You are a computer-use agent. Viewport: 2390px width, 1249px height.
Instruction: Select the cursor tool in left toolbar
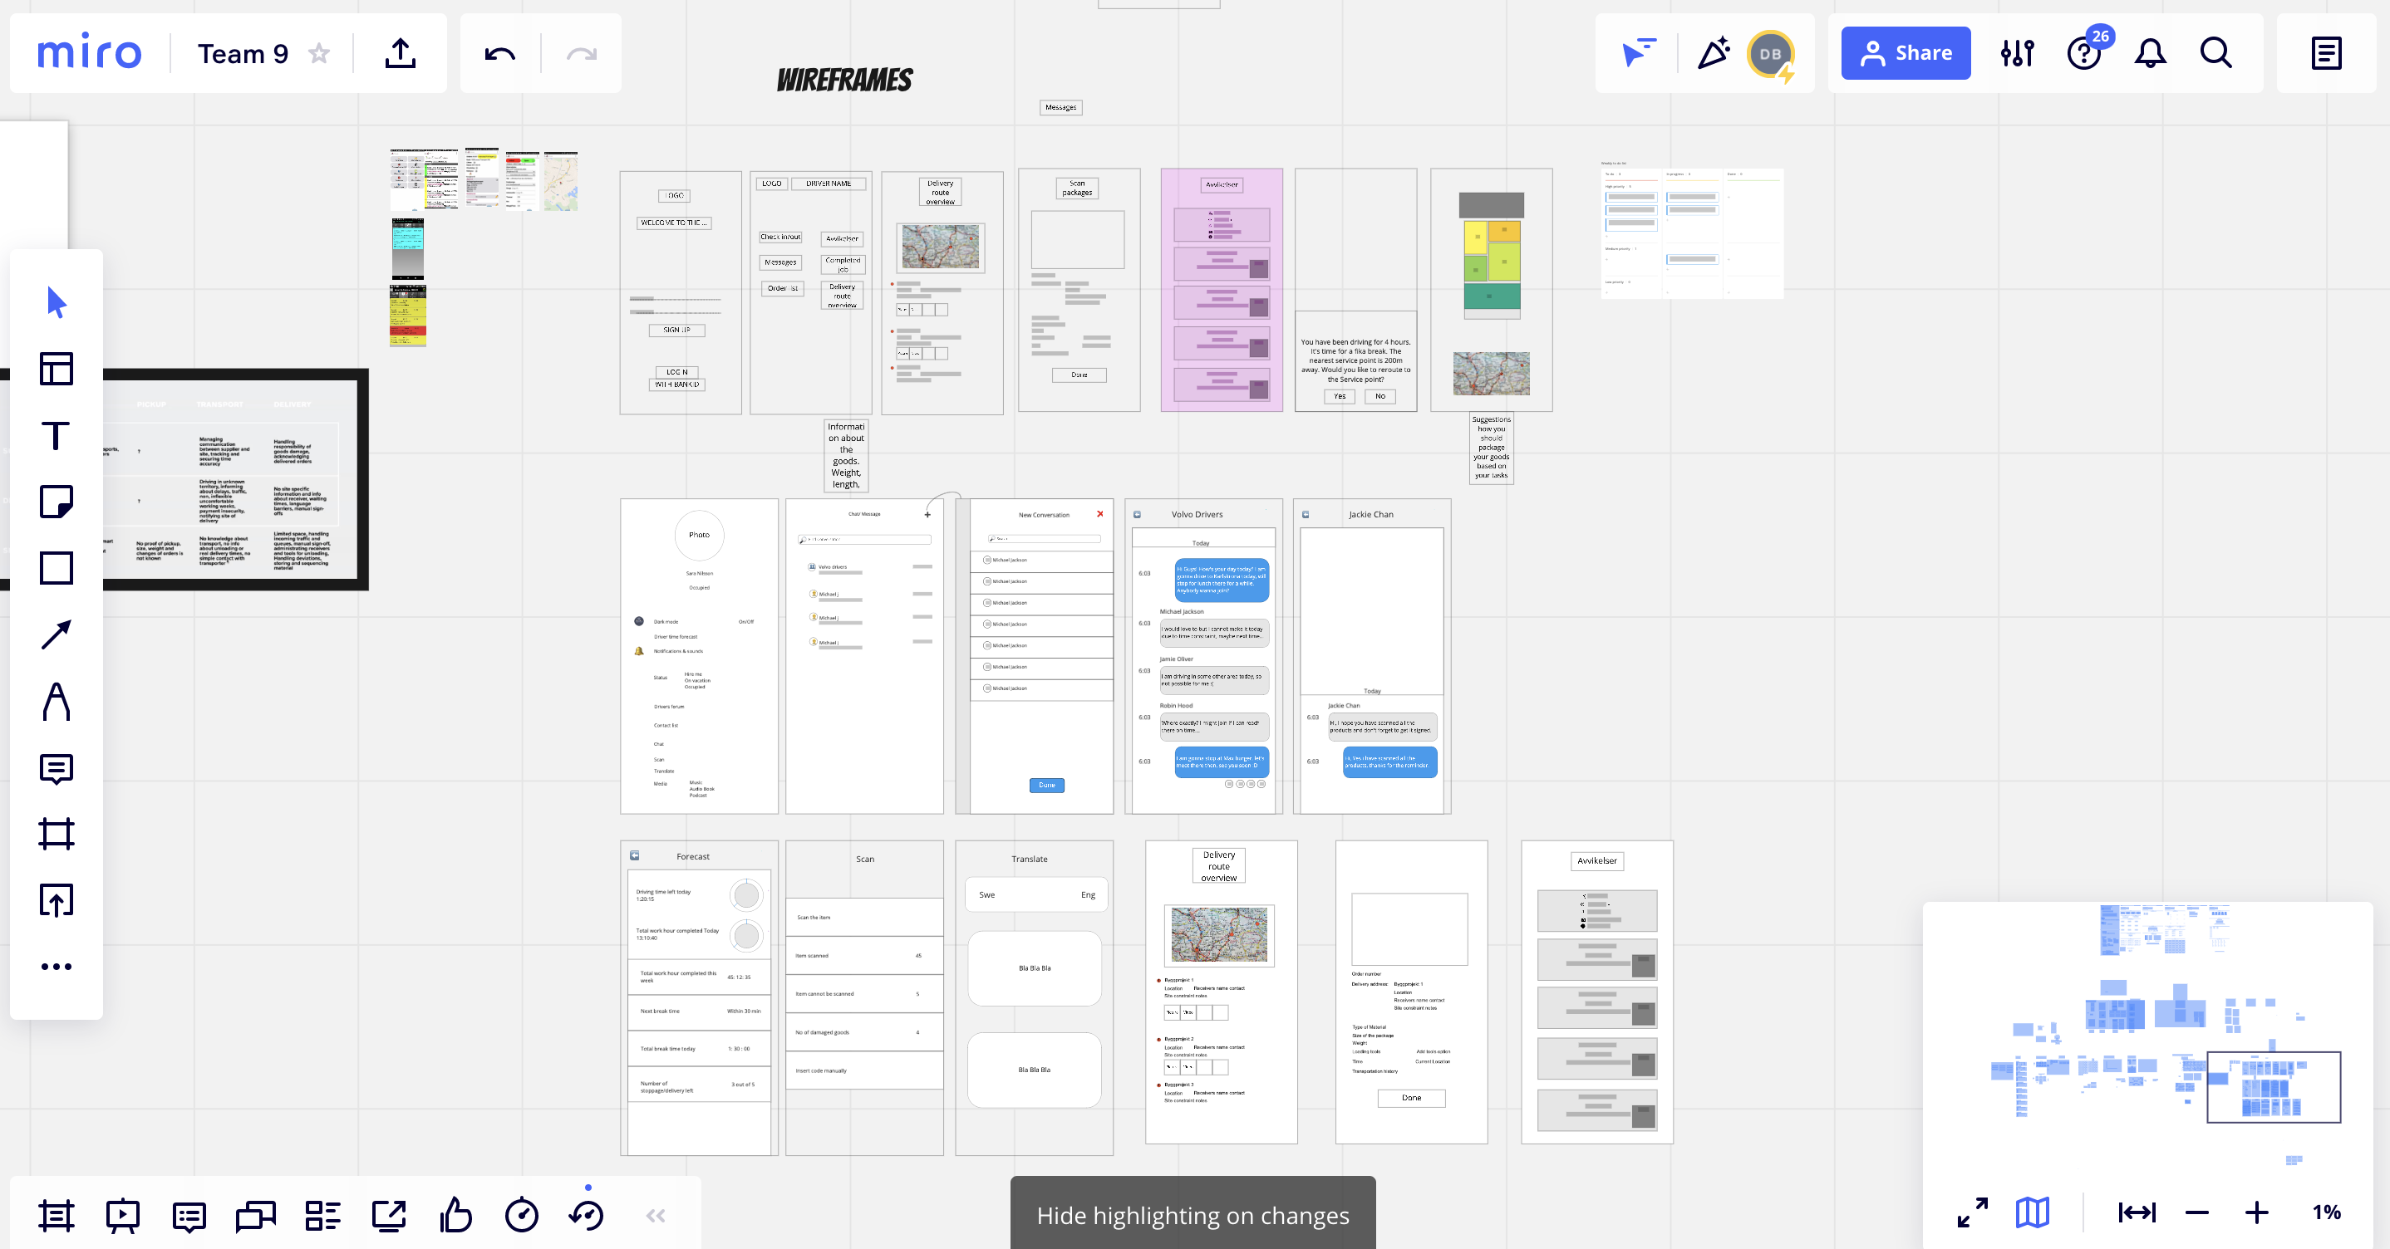pos(57,302)
